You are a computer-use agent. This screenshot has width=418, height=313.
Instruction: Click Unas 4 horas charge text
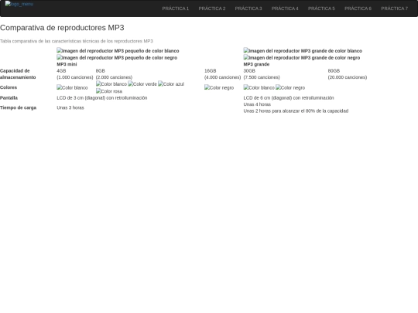coord(257,104)
